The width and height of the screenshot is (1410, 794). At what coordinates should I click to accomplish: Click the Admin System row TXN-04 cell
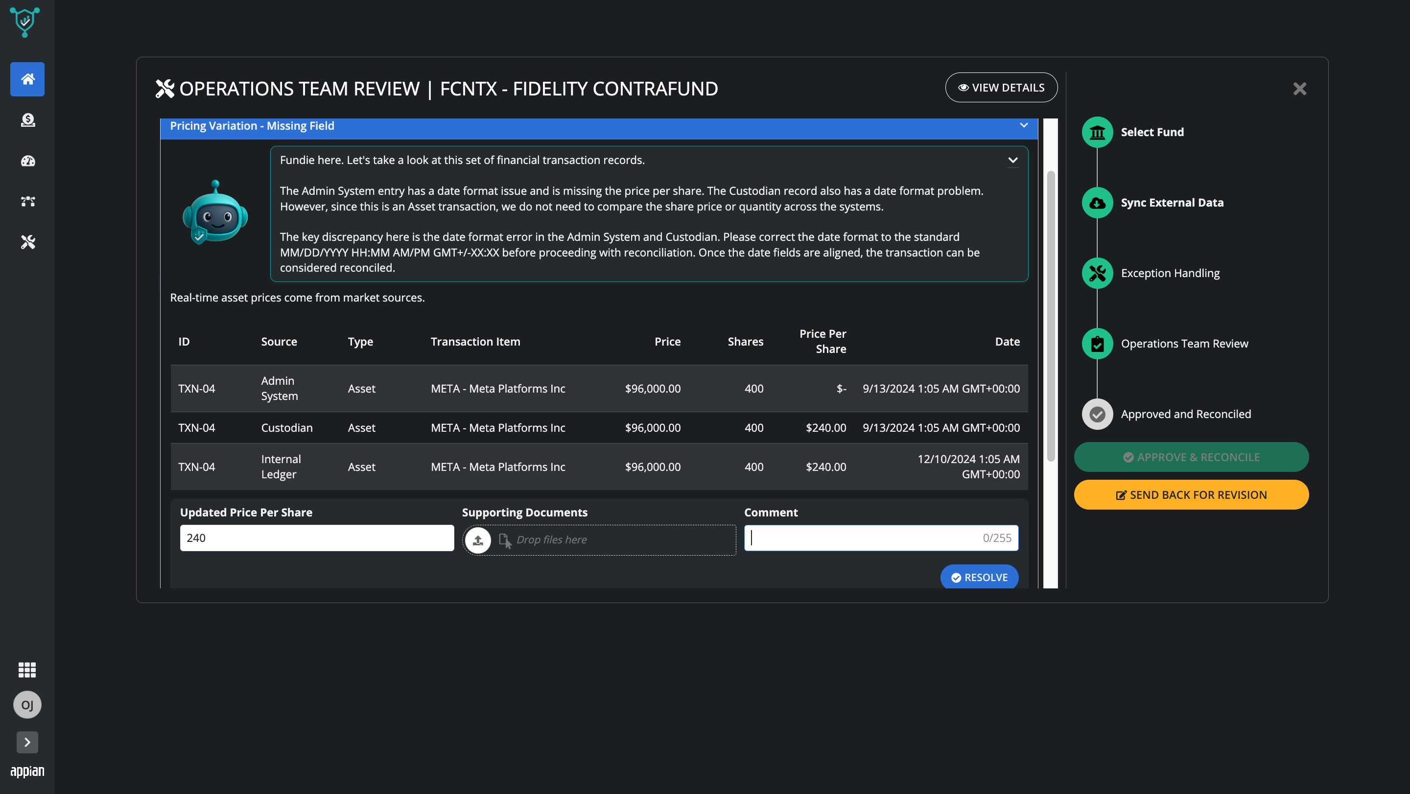(196, 389)
